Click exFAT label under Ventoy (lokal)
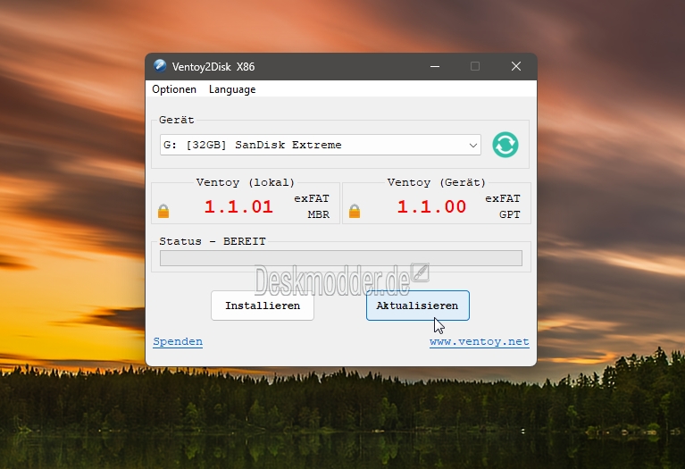The image size is (685, 469). [x=312, y=198]
